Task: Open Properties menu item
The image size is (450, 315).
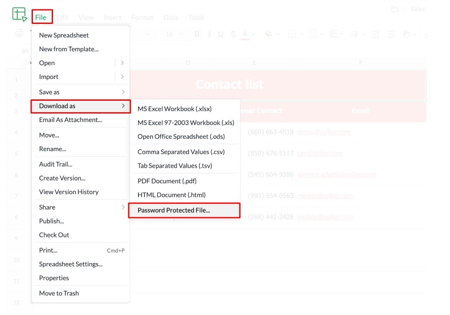Action: [x=81, y=278]
